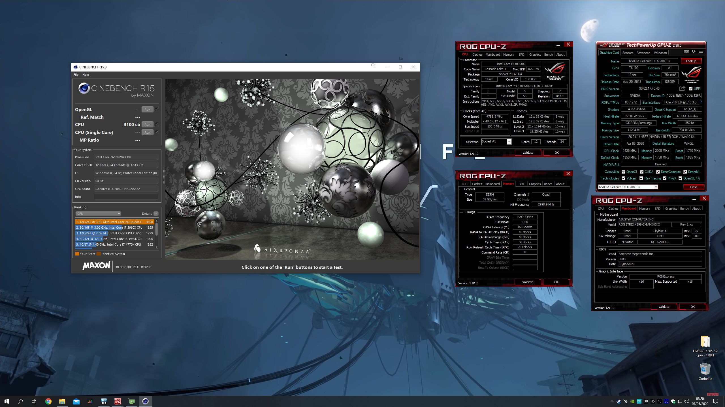Click the GPU-Z refresh icon
This screenshot has width=725, height=407.
pos(694,51)
